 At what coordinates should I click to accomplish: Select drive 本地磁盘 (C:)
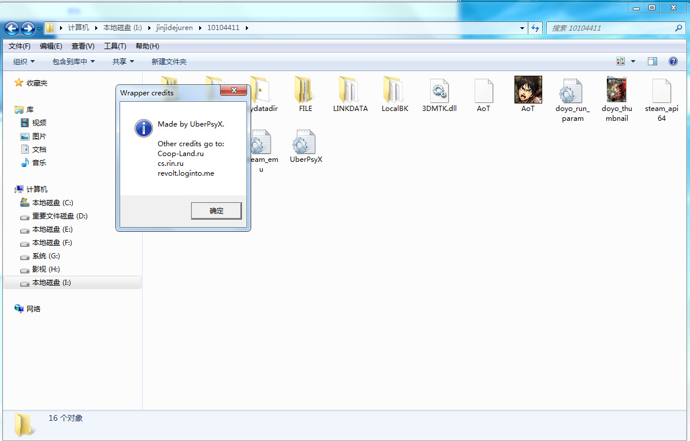(47, 203)
